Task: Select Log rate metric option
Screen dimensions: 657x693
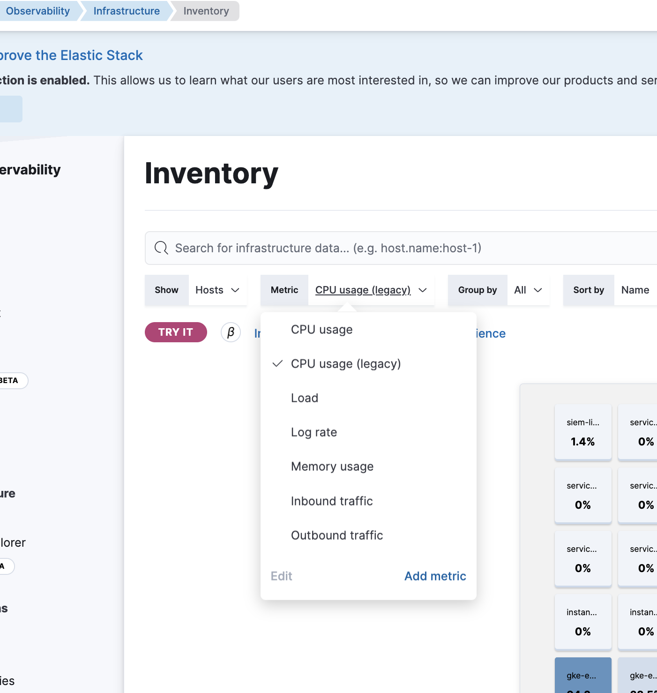Action: [x=368, y=432]
